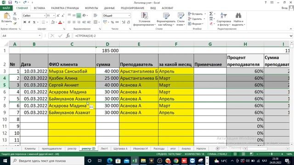Open Format as Table (Форматировать как таблицу)

coord(166,19)
